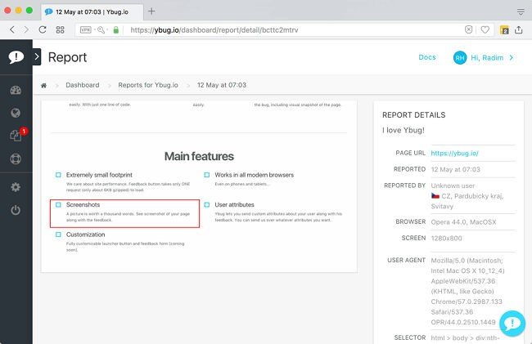This screenshot has width=532, height=344.
Task: Click the USER AGENT label
Action: coord(407,260)
